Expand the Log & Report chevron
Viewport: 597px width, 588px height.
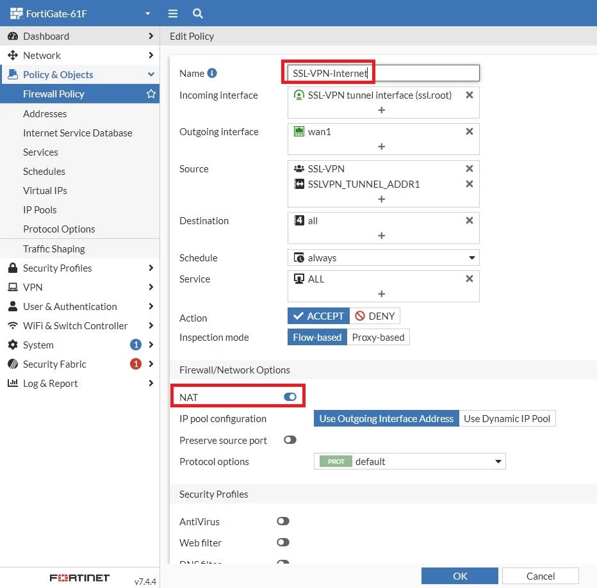point(151,383)
